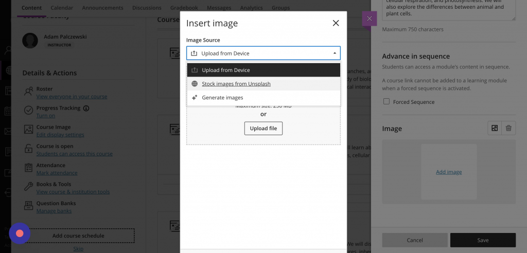
Task: Click the trash delete icon in Image section
Action: click(508, 128)
